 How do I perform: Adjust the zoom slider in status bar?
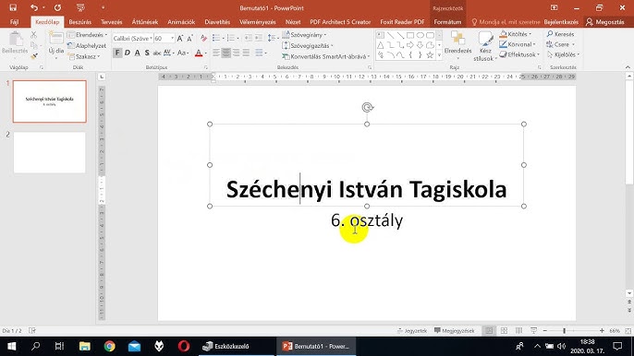point(565,331)
